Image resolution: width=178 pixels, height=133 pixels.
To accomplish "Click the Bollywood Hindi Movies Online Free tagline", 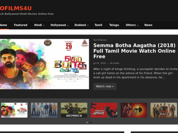I will tap(27, 14).
